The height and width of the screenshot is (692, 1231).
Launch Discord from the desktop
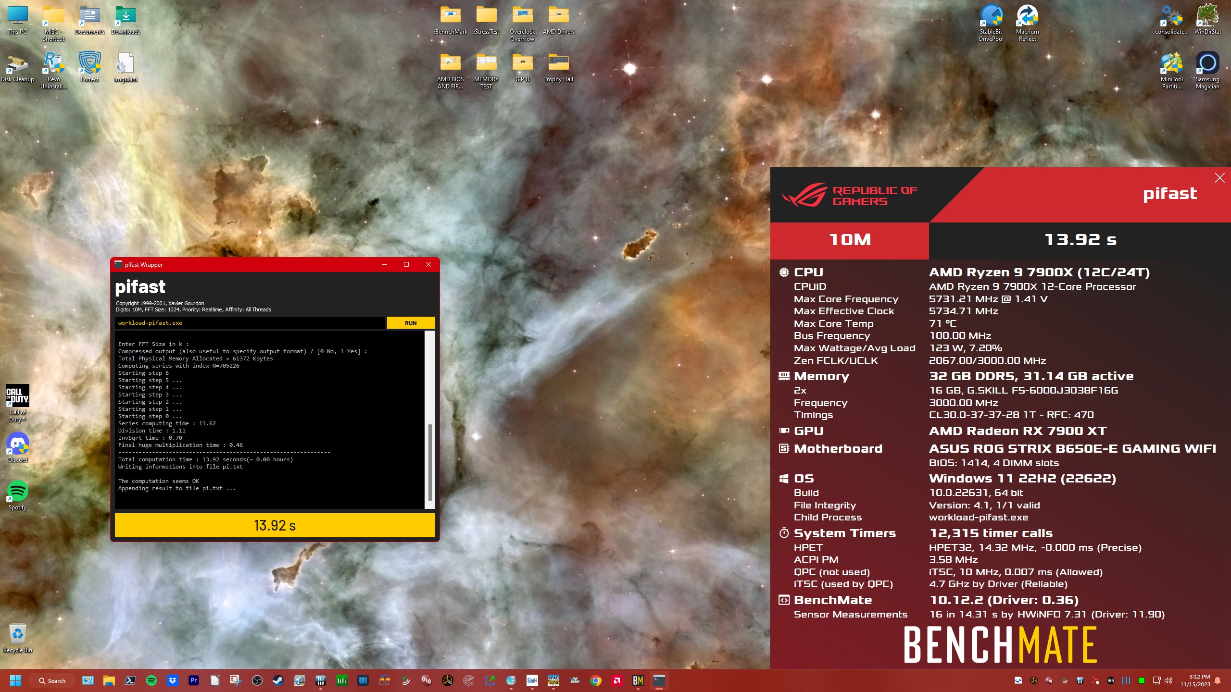[x=17, y=447]
